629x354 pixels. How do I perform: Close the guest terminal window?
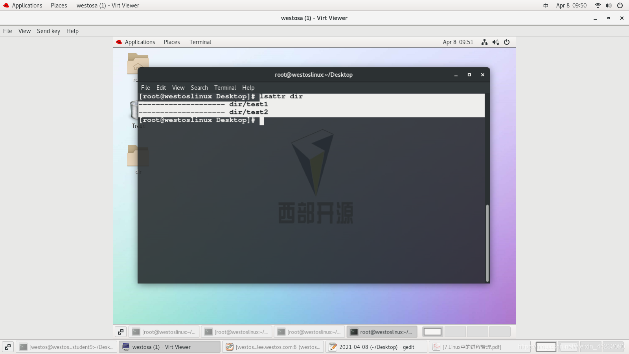point(483,75)
